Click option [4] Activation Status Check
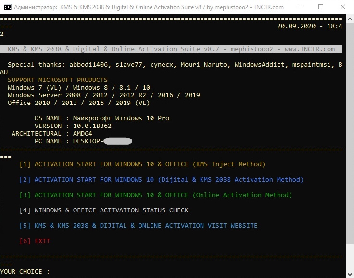 click(104, 210)
